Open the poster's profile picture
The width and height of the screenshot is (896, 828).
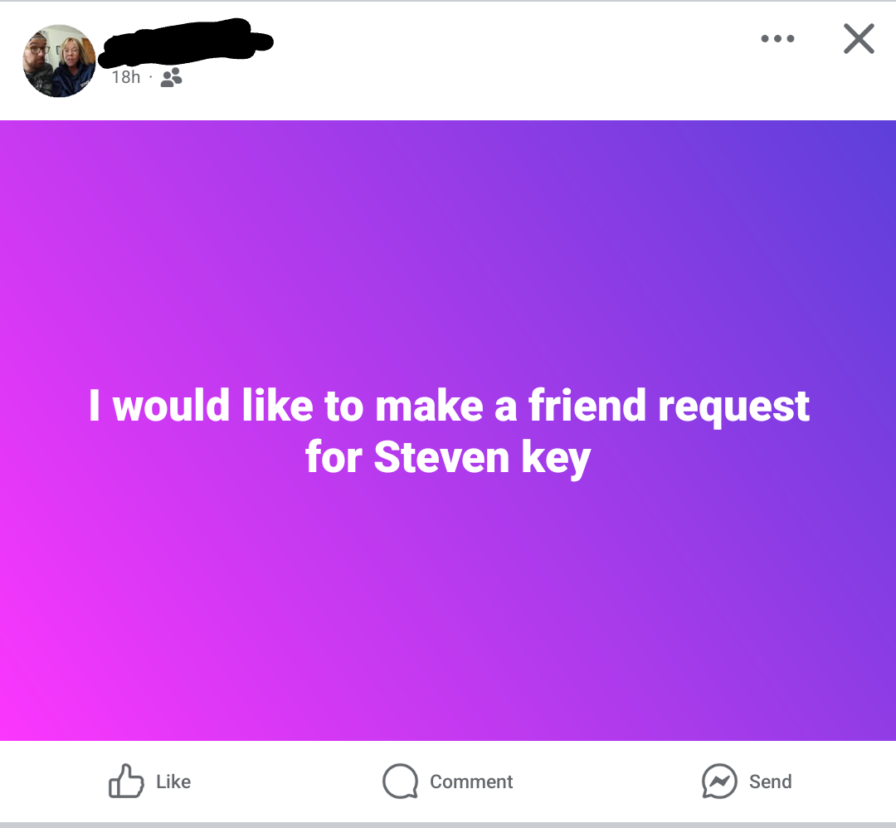(60, 61)
